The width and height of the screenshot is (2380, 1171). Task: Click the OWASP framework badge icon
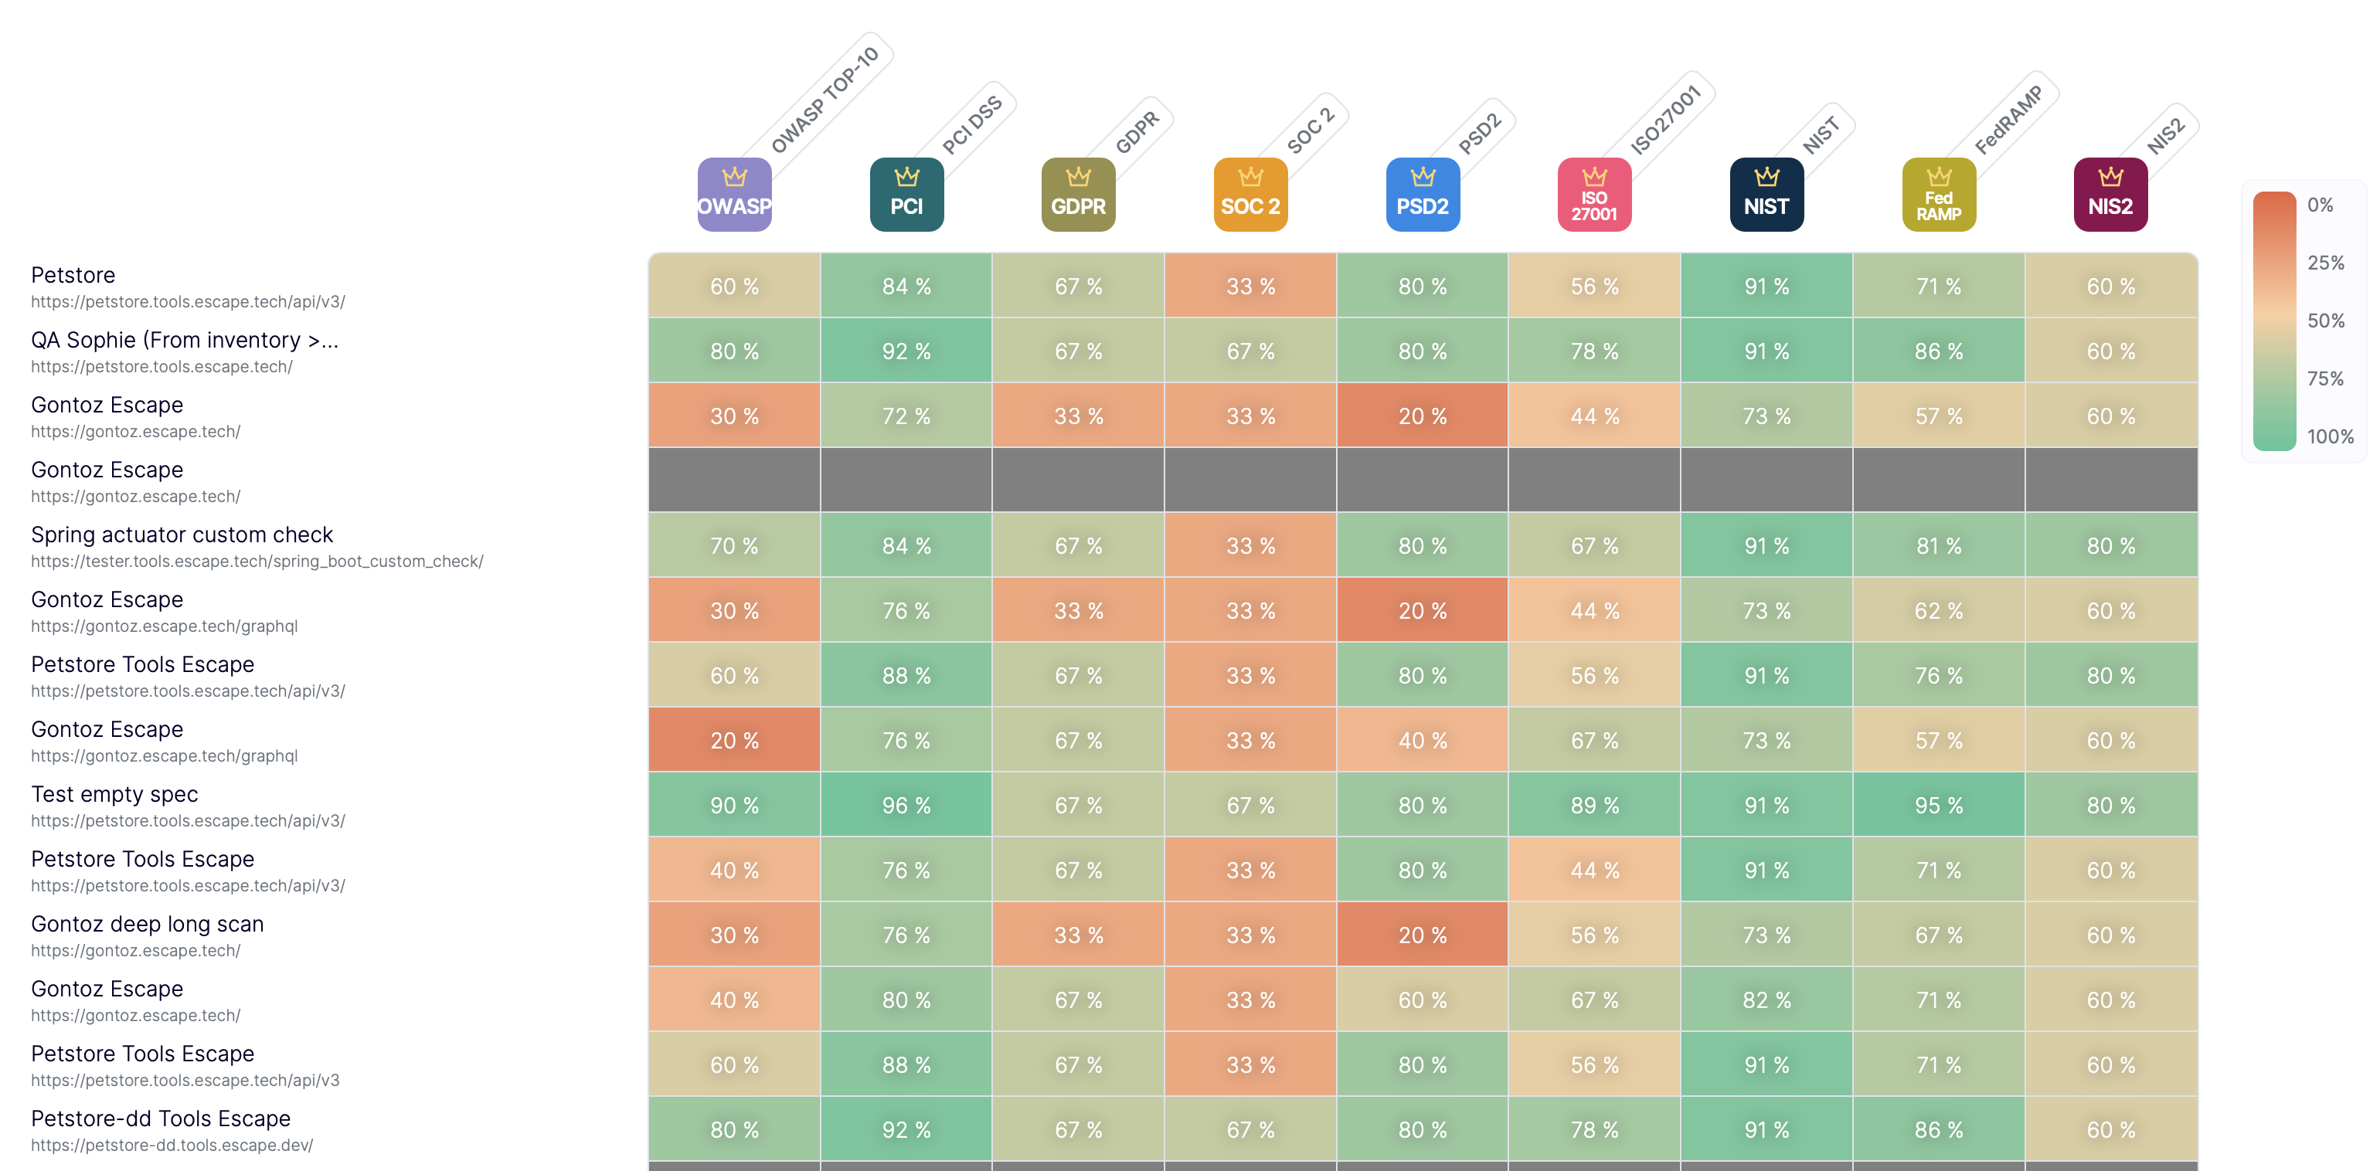tap(733, 195)
